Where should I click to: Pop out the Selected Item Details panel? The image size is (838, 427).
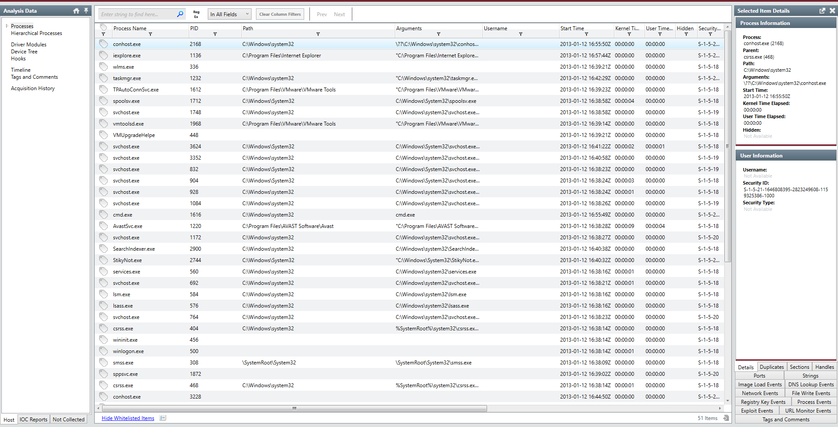click(822, 11)
